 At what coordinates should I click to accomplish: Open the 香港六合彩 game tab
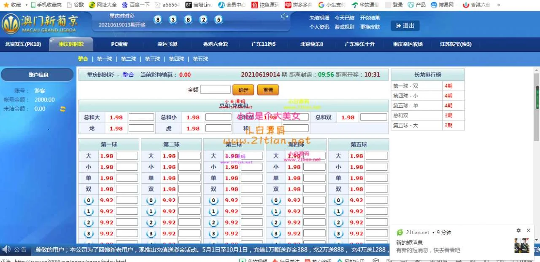[x=215, y=44]
